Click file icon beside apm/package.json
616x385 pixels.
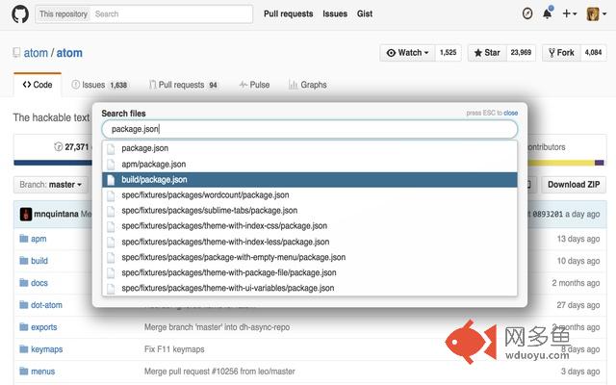(112, 165)
